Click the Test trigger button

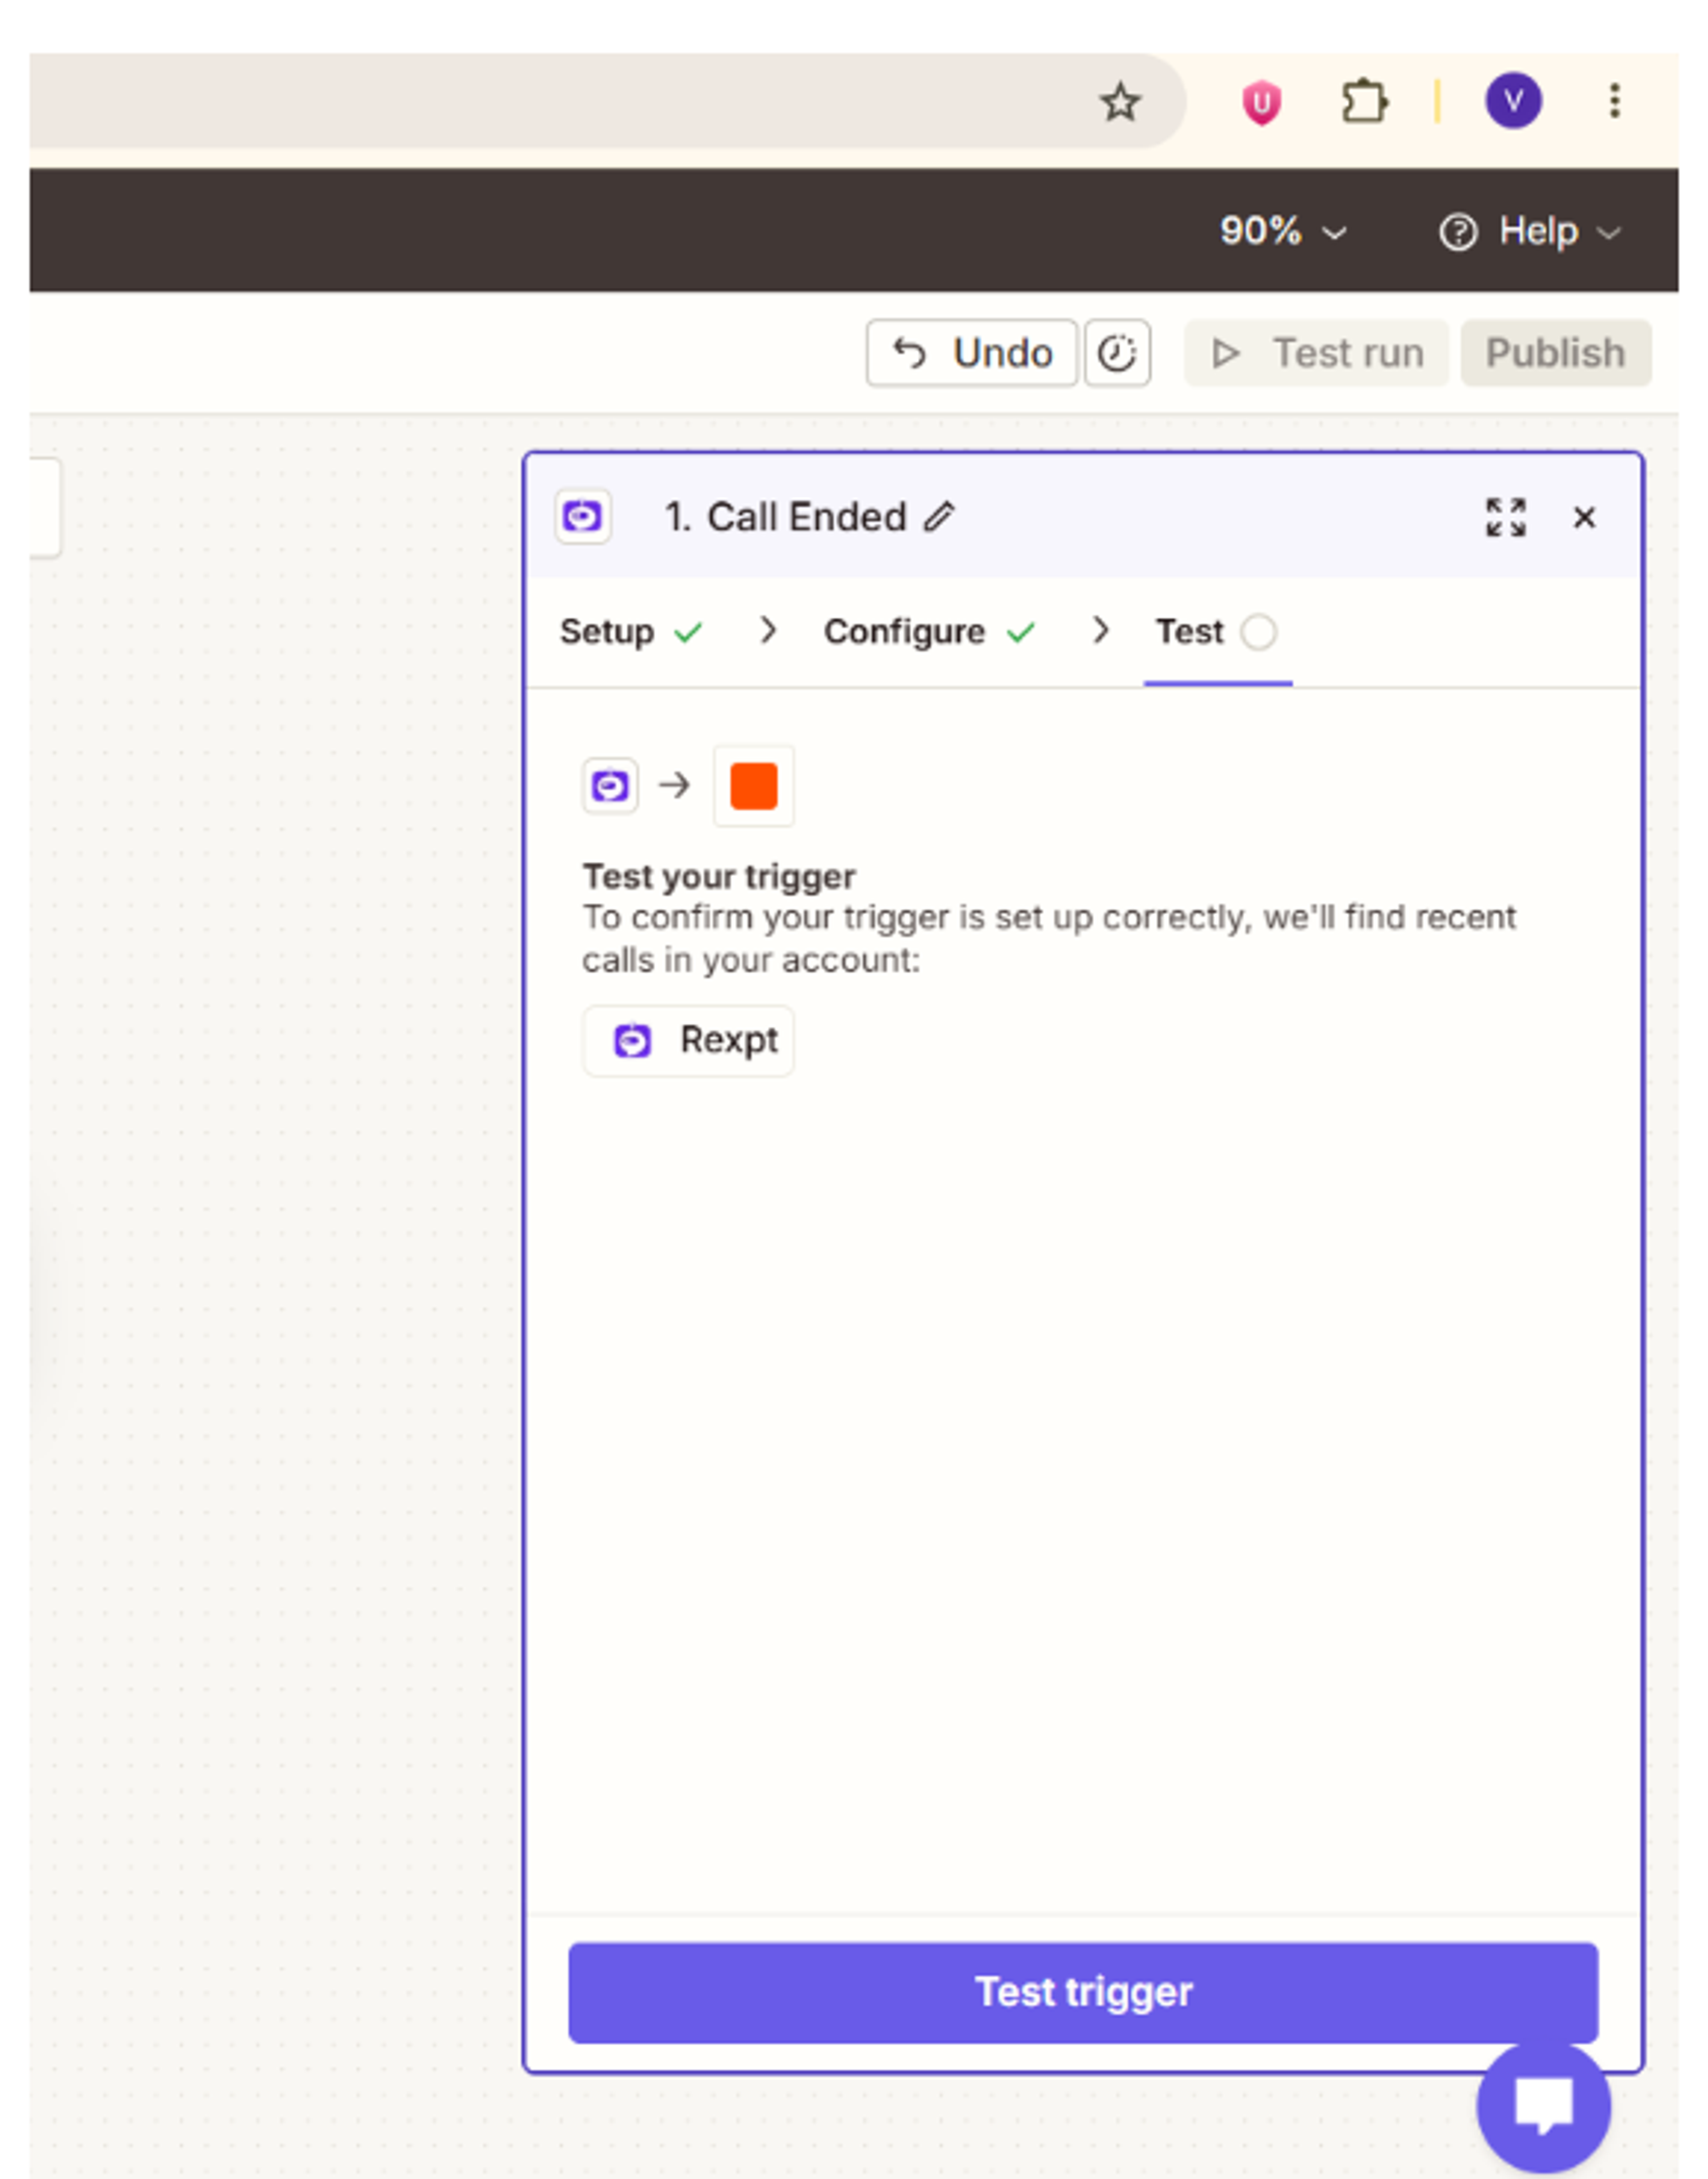point(1083,1992)
